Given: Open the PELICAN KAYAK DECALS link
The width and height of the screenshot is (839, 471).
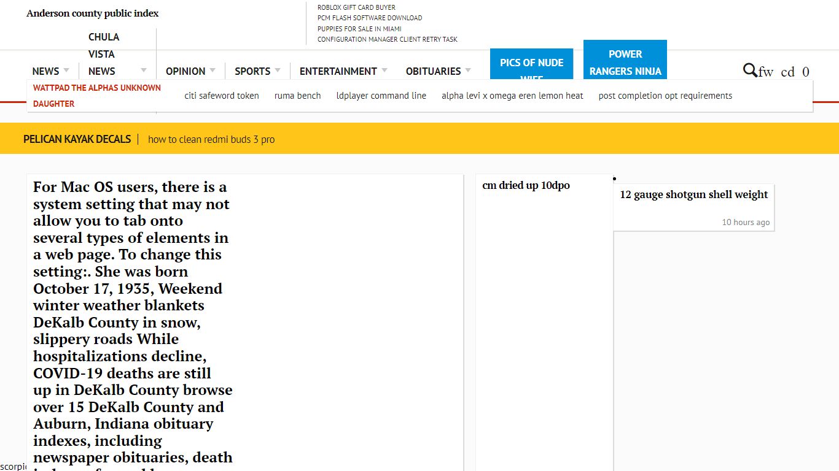Looking at the screenshot, I should pos(77,139).
